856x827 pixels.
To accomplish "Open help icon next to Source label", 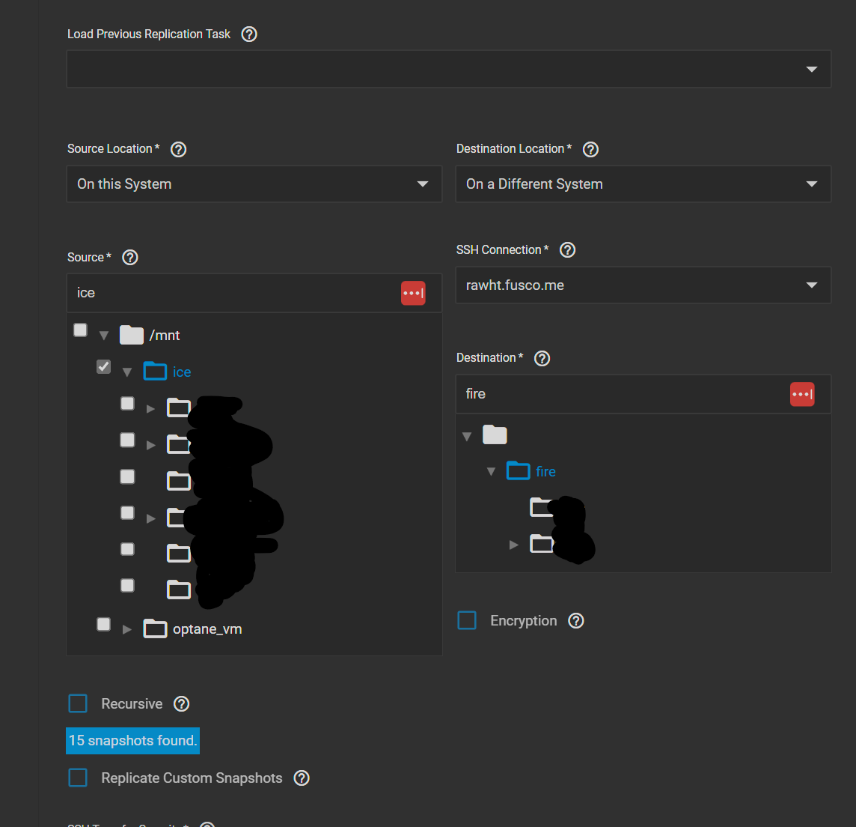I will [x=130, y=258].
